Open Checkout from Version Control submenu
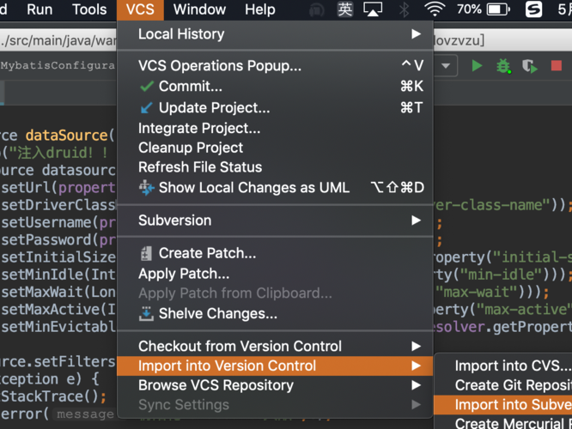572x429 pixels. pos(275,347)
